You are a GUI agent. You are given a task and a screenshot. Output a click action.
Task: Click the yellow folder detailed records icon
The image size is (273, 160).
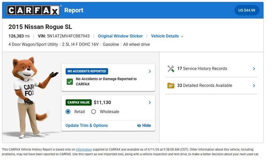click(171, 86)
